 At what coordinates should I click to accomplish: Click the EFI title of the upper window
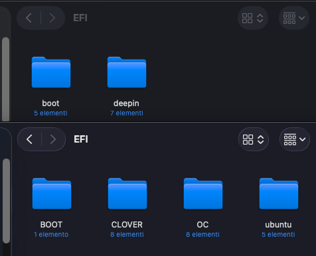pyautogui.click(x=80, y=18)
